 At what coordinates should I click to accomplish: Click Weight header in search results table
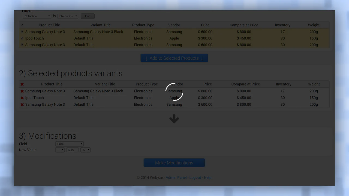coord(314,25)
